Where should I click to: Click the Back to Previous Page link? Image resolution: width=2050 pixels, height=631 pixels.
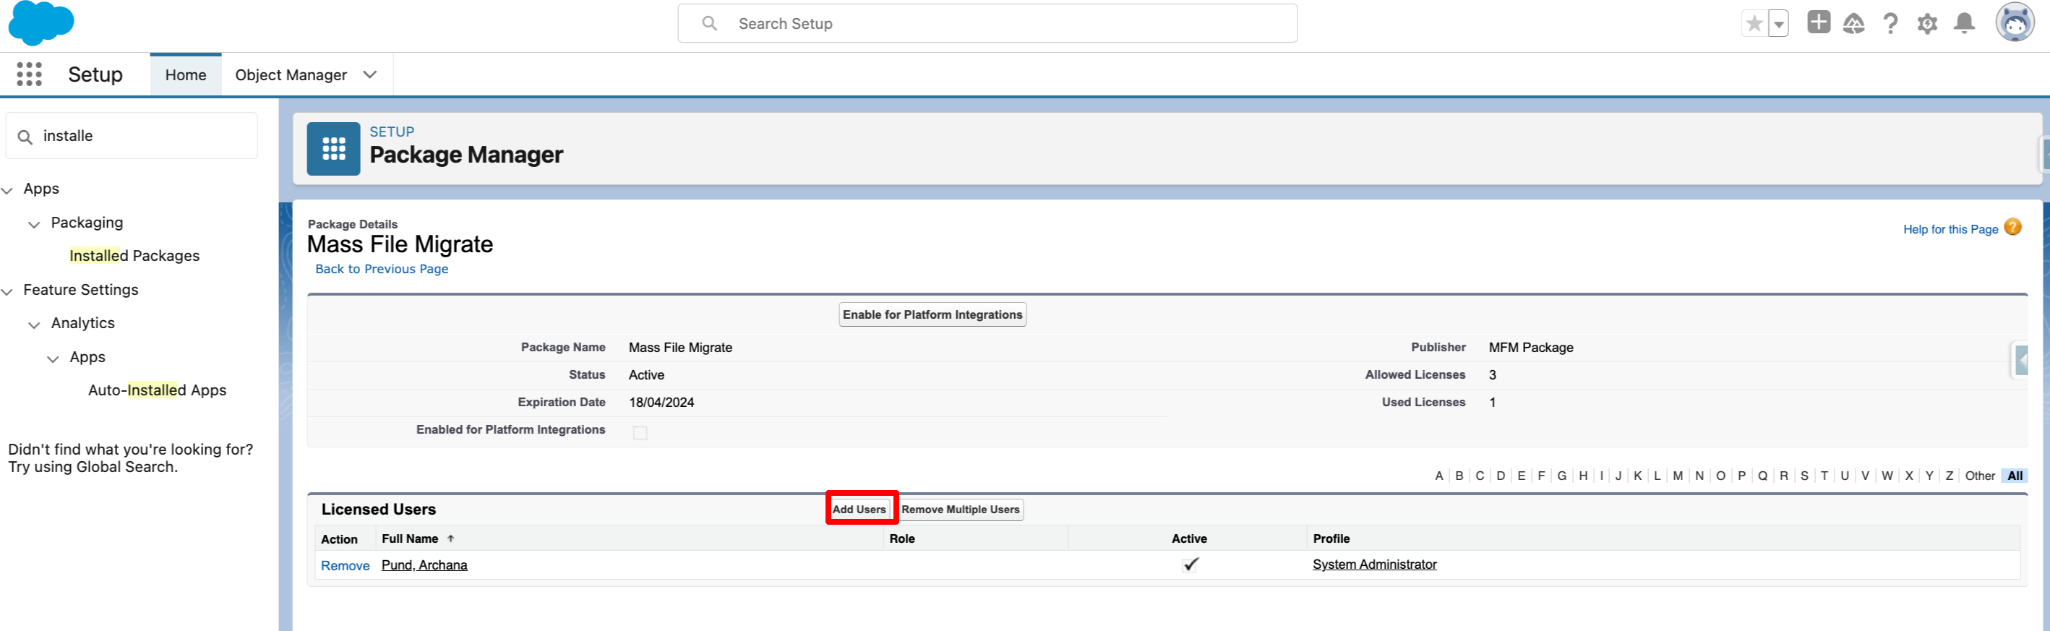coord(381,269)
